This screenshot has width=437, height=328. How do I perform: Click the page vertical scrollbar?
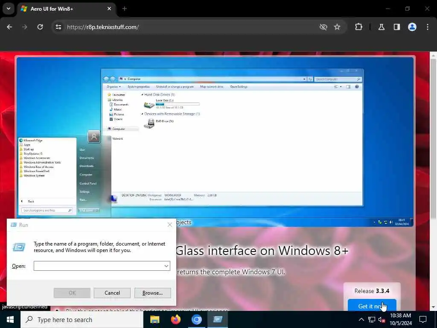(x=433, y=140)
